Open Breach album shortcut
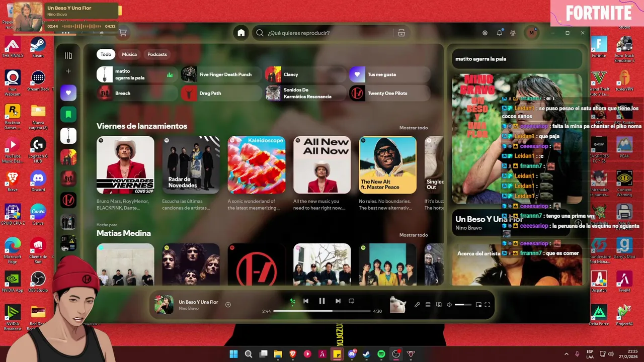This screenshot has width=644, height=362. [x=137, y=93]
